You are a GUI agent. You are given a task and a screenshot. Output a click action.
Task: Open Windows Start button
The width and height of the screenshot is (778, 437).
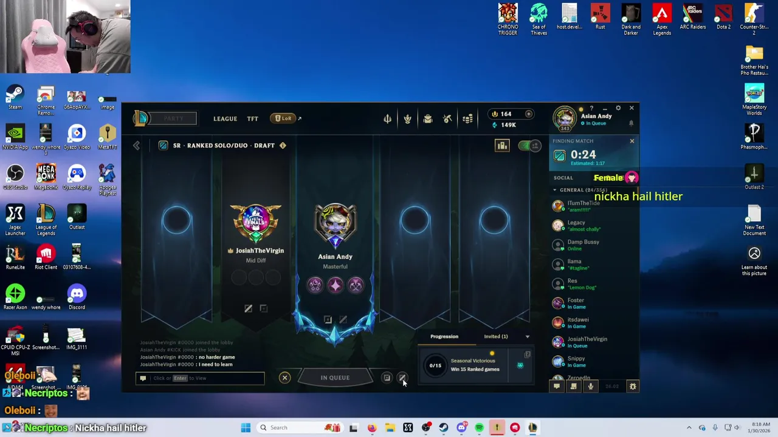click(x=246, y=428)
